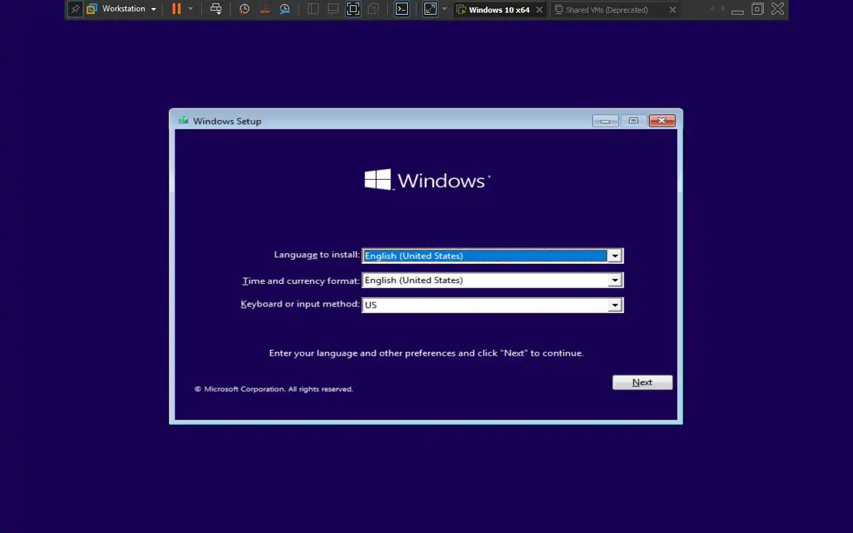853x533 pixels.
Task: Click the orange pause VM button
Action: [176, 9]
